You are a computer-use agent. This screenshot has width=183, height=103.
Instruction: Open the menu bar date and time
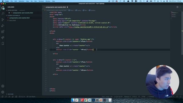click(175, 1)
